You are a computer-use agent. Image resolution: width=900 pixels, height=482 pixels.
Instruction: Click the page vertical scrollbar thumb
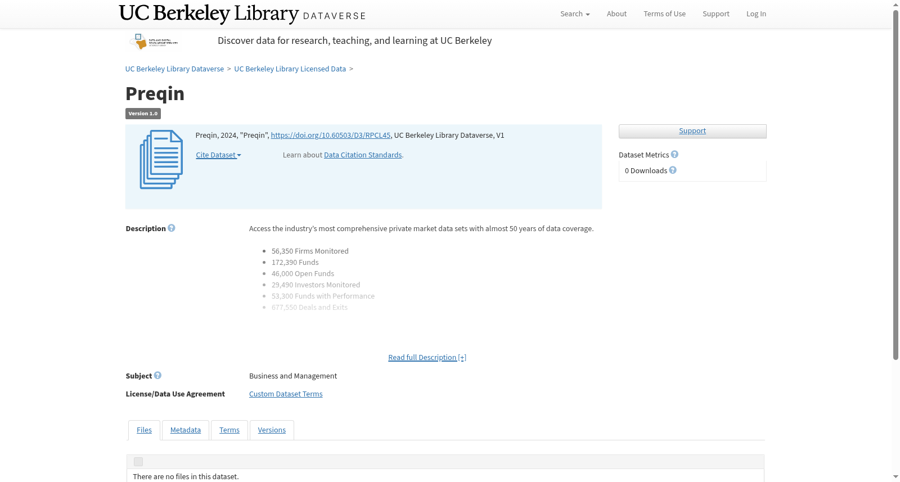click(x=895, y=184)
